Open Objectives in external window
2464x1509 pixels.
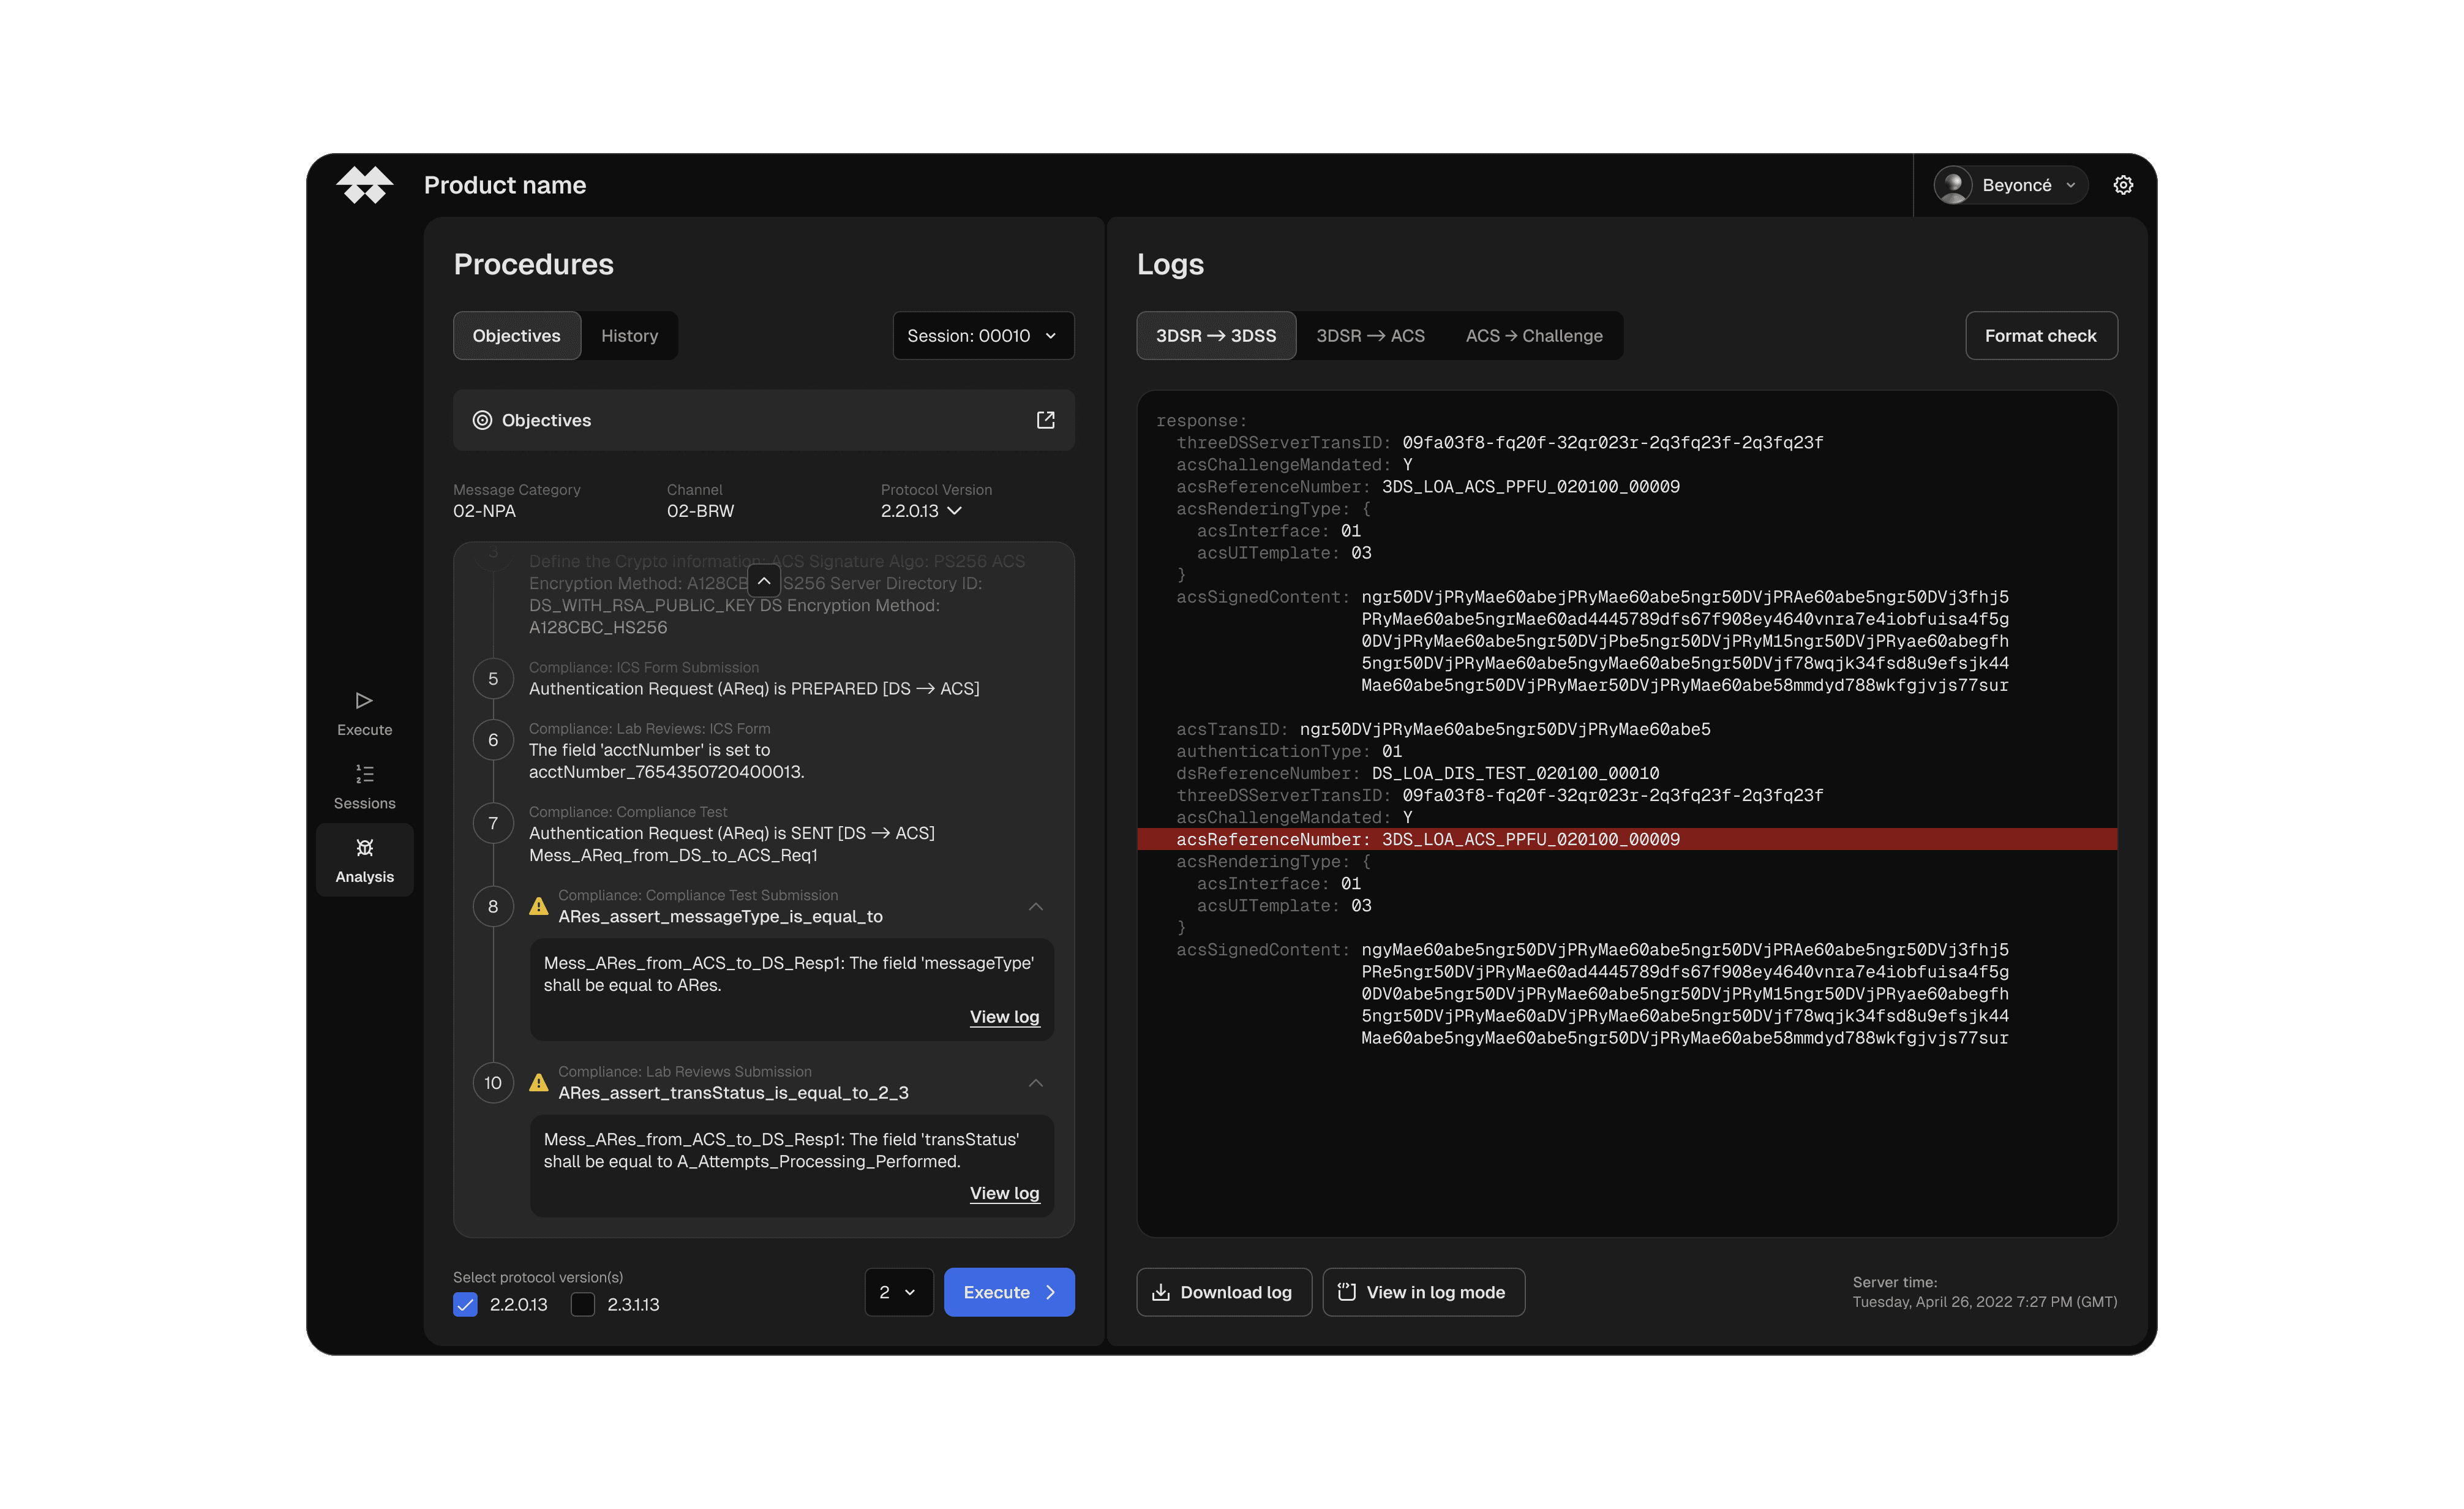click(1045, 420)
